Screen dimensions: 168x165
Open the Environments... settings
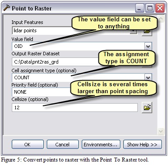[101, 145]
